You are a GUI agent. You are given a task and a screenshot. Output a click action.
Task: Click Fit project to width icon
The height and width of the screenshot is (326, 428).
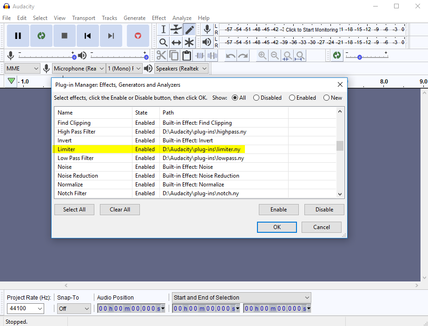(300, 56)
